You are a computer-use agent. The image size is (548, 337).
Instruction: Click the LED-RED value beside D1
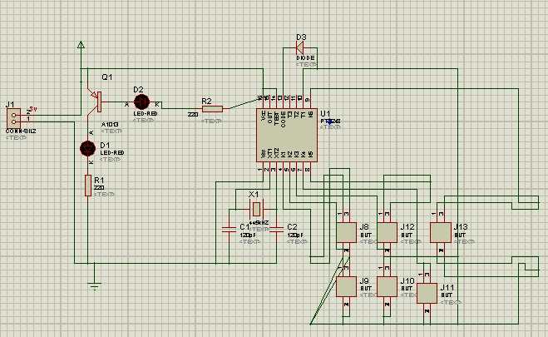(112, 153)
